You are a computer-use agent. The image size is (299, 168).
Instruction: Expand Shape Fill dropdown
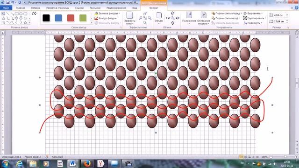[119, 14]
